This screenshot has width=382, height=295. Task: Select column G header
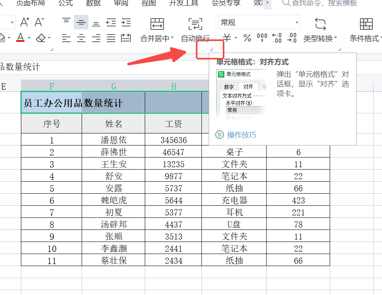click(113, 86)
